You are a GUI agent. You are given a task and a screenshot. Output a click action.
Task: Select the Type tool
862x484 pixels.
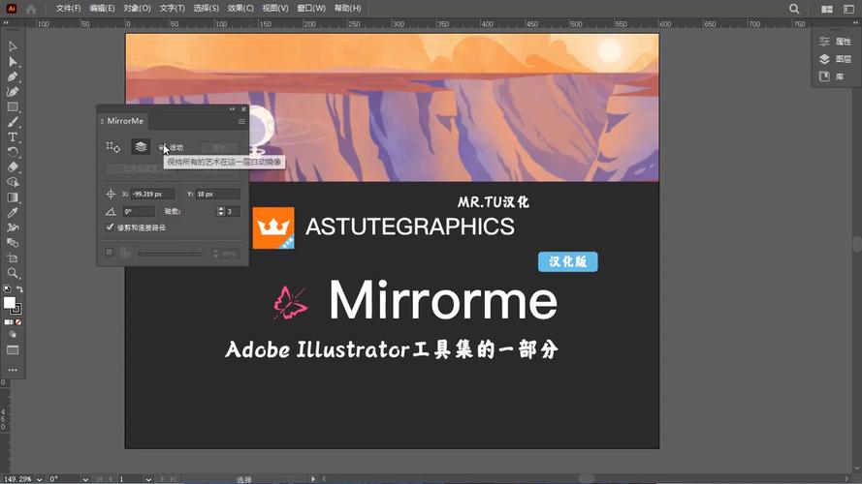tap(13, 137)
